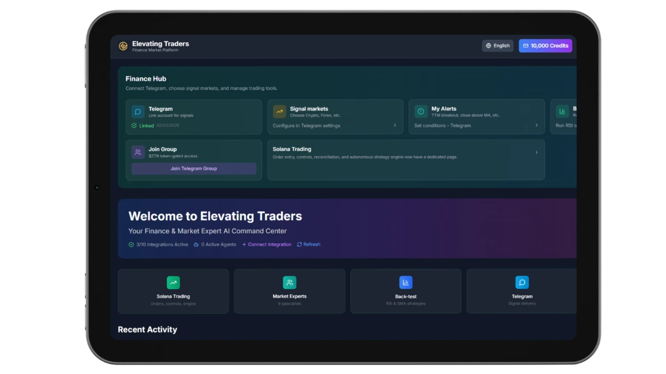
Task: Click '0 Active Agents' text
Action: point(219,244)
